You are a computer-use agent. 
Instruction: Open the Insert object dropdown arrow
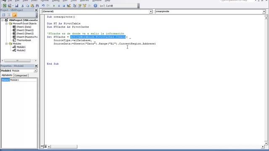coord(13,5)
